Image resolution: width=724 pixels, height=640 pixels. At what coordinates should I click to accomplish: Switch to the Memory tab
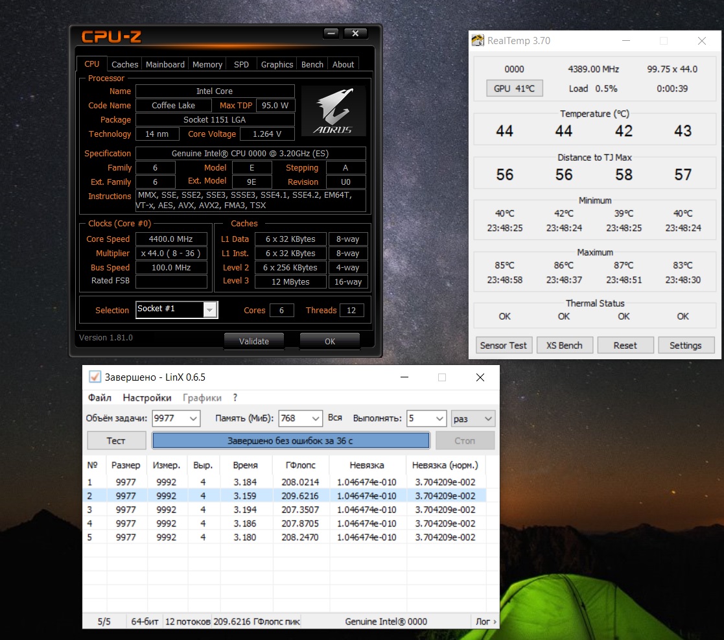(207, 65)
